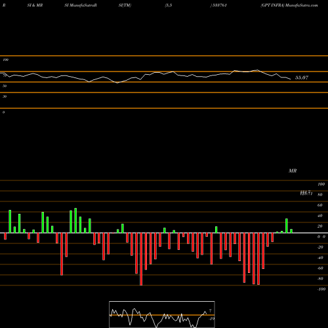Select the MR panel label
The height and width of the screenshot is (328, 328).
click(x=293, y=171)
